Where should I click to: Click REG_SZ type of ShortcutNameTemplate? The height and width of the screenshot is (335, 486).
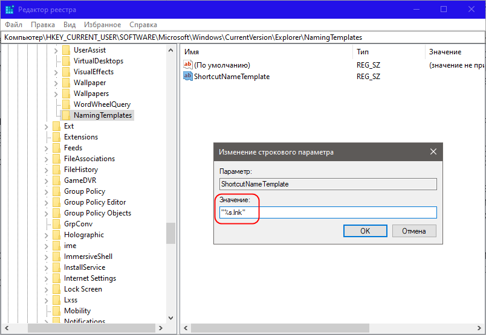pyautogui.click(x=368, y=77)
